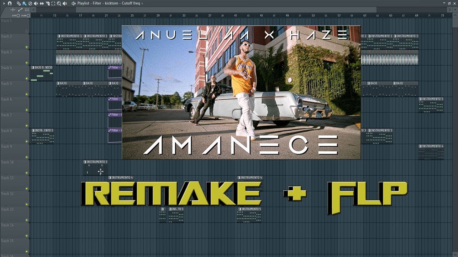
Task: Jump to bar 73 in timeline ruler
Action: pyautogui.click(x=442, y=16)
